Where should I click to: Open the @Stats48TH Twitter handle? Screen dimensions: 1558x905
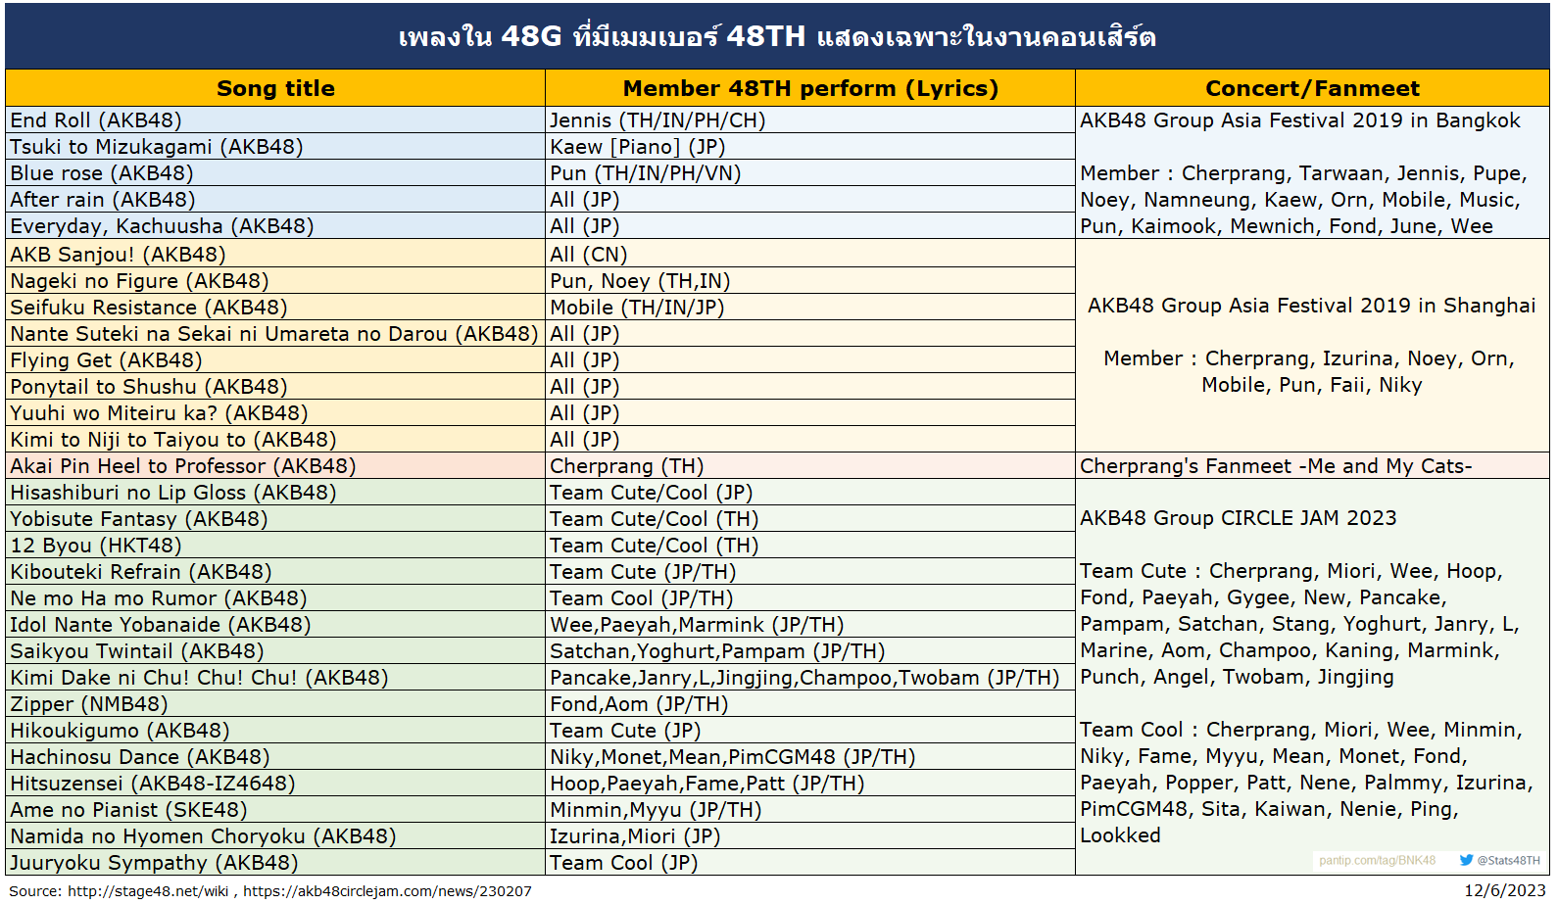point(1508,861)
